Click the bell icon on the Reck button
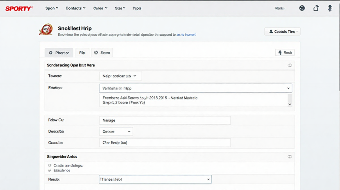 pos(280,53)
